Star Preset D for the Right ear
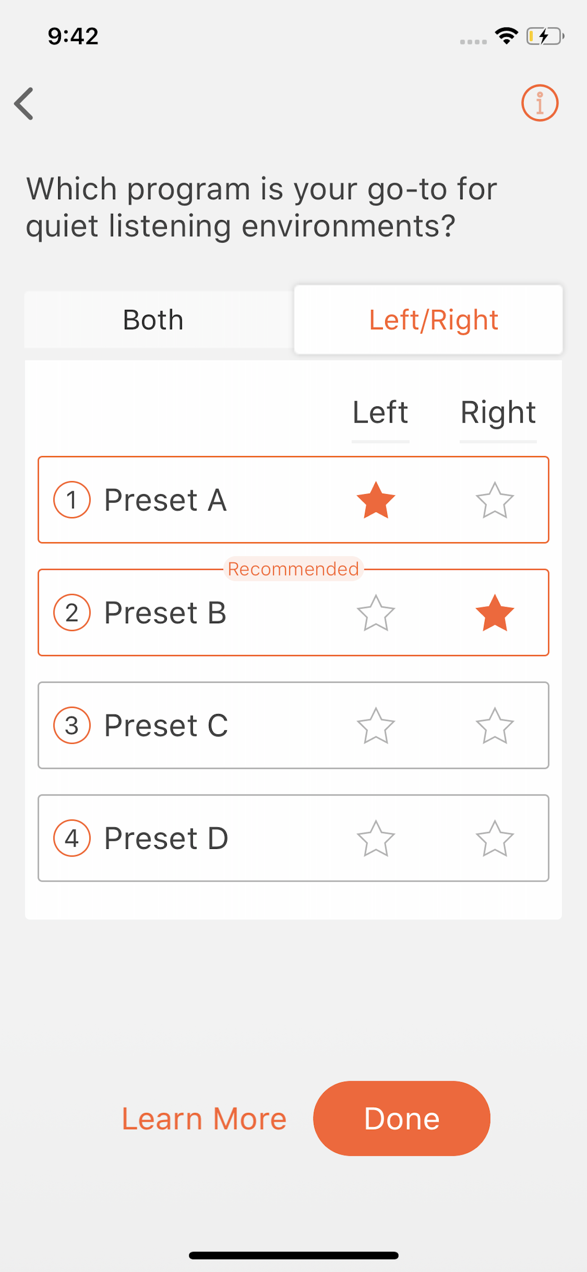The height and width of the screenshot is (1272, 587). (x=495, y=838)
